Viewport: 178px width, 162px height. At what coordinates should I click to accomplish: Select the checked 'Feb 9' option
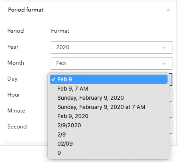point(109,79)
